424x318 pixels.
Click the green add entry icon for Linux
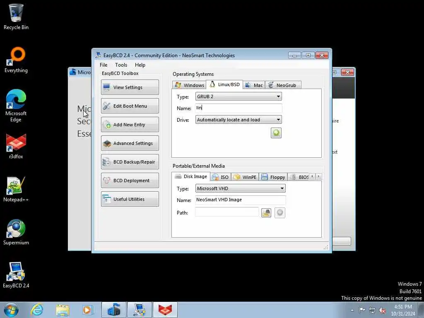point(276,133)
